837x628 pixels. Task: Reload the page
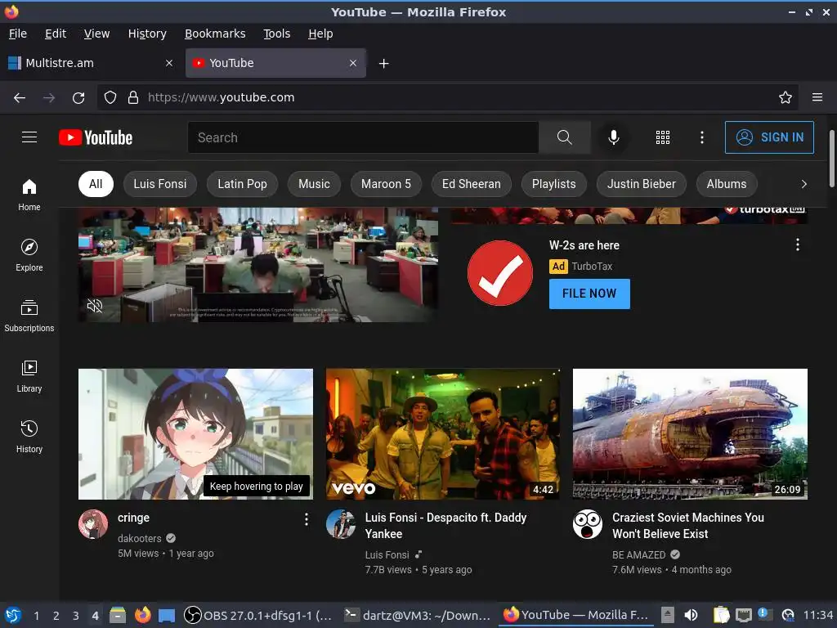[78, 98]
